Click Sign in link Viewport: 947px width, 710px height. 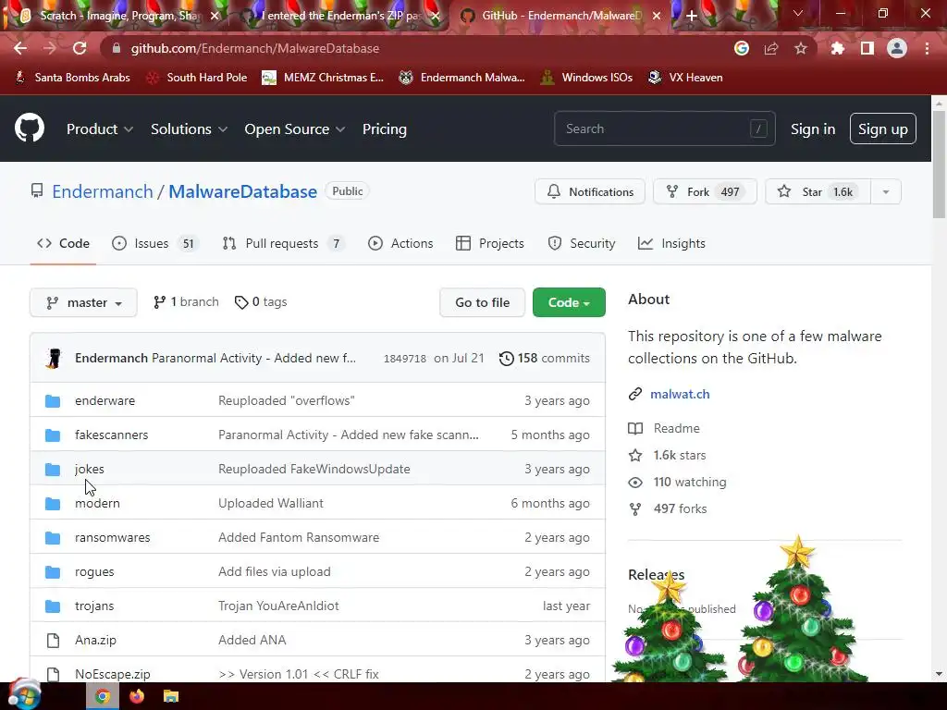click(813, 129)
